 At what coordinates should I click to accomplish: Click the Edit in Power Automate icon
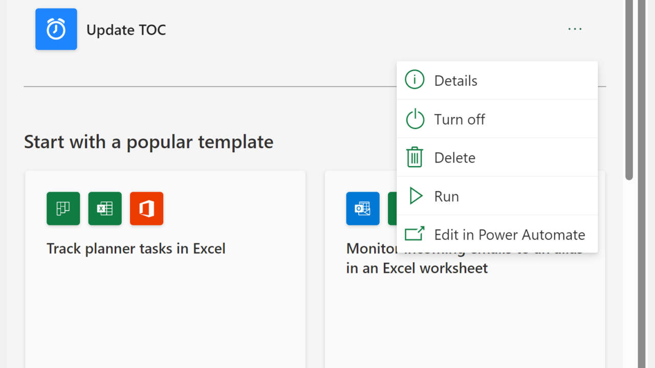point(414,235)
